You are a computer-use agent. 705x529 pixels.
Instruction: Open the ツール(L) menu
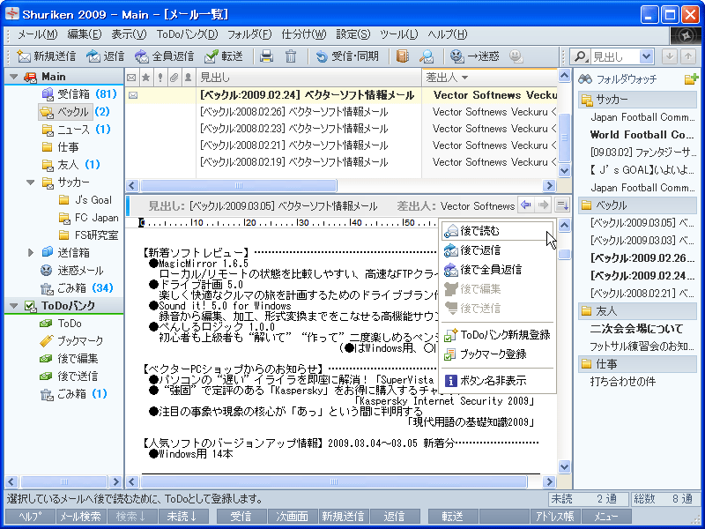click(x=399, y=34)
